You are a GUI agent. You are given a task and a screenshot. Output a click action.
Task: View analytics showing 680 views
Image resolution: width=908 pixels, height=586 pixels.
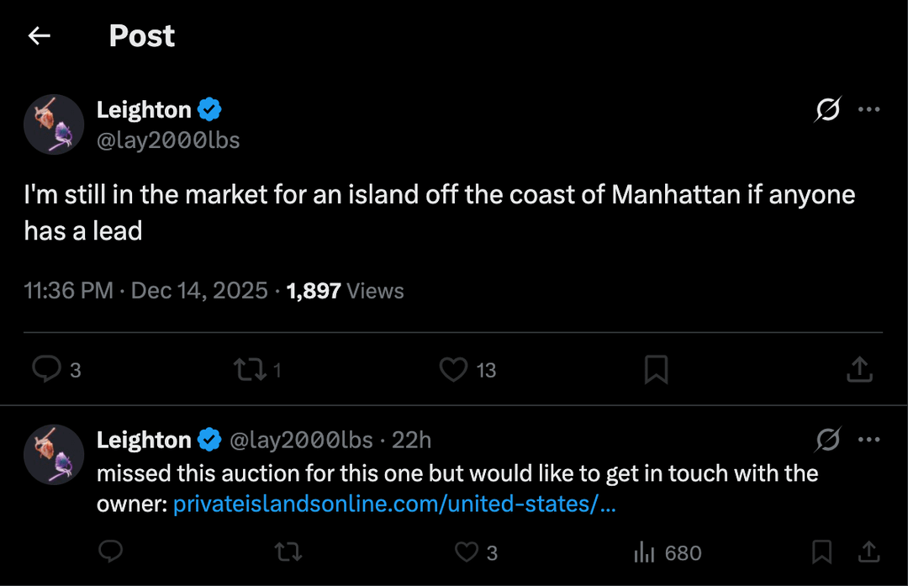click(x=644, y=552)
